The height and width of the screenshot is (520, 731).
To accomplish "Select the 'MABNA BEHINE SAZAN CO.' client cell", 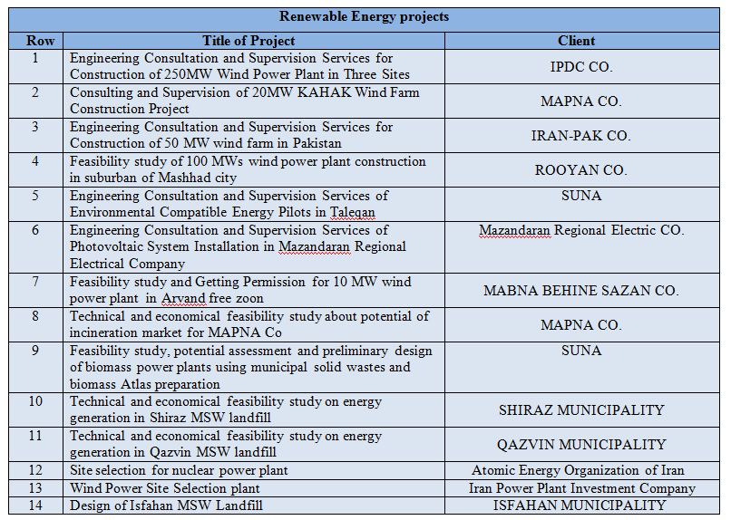I will [x=581, y=291].
